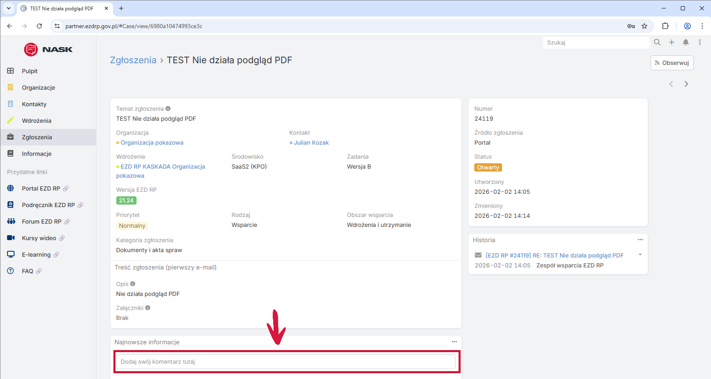Bookmark this page with star icon
Screen dimensions: 711x379
644,26
